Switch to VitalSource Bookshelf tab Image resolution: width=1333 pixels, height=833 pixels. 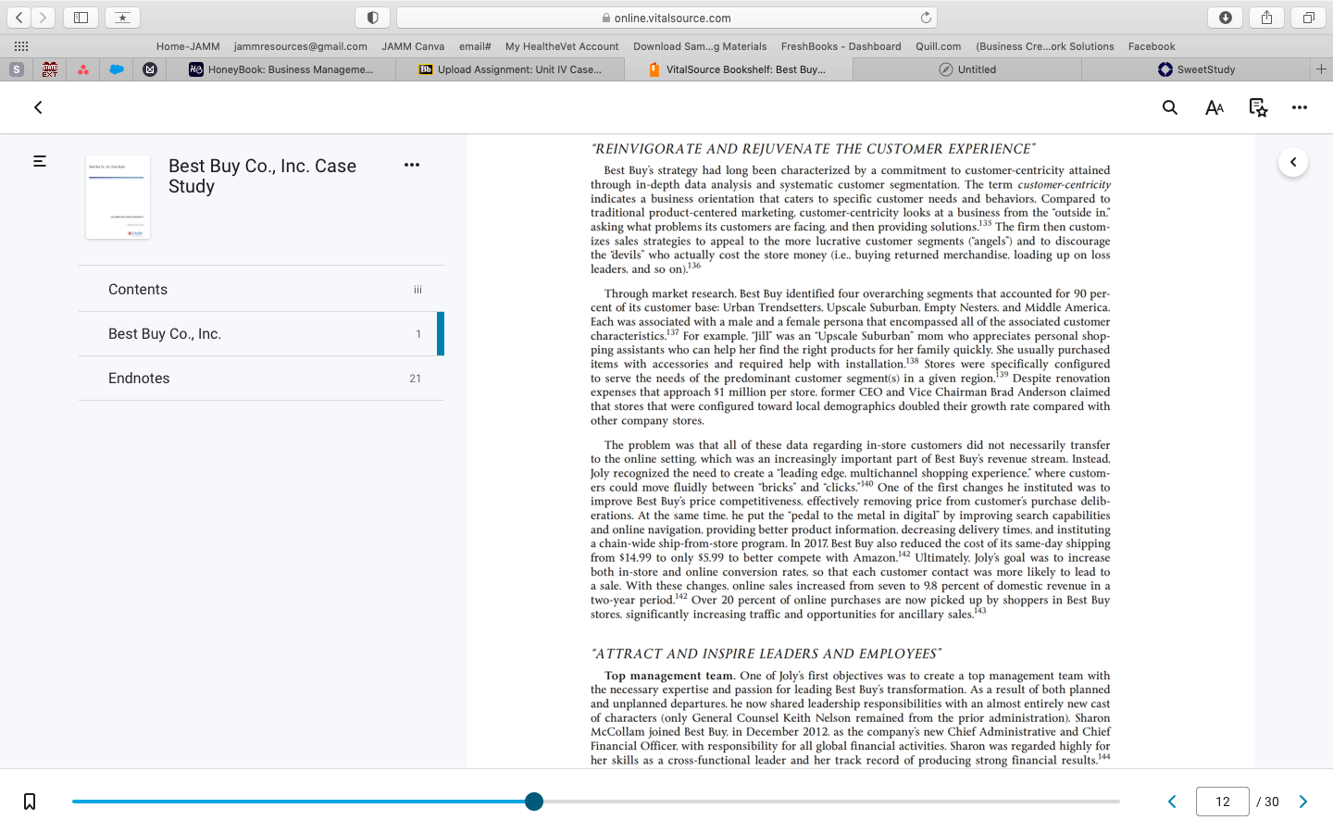coord(738,69)
